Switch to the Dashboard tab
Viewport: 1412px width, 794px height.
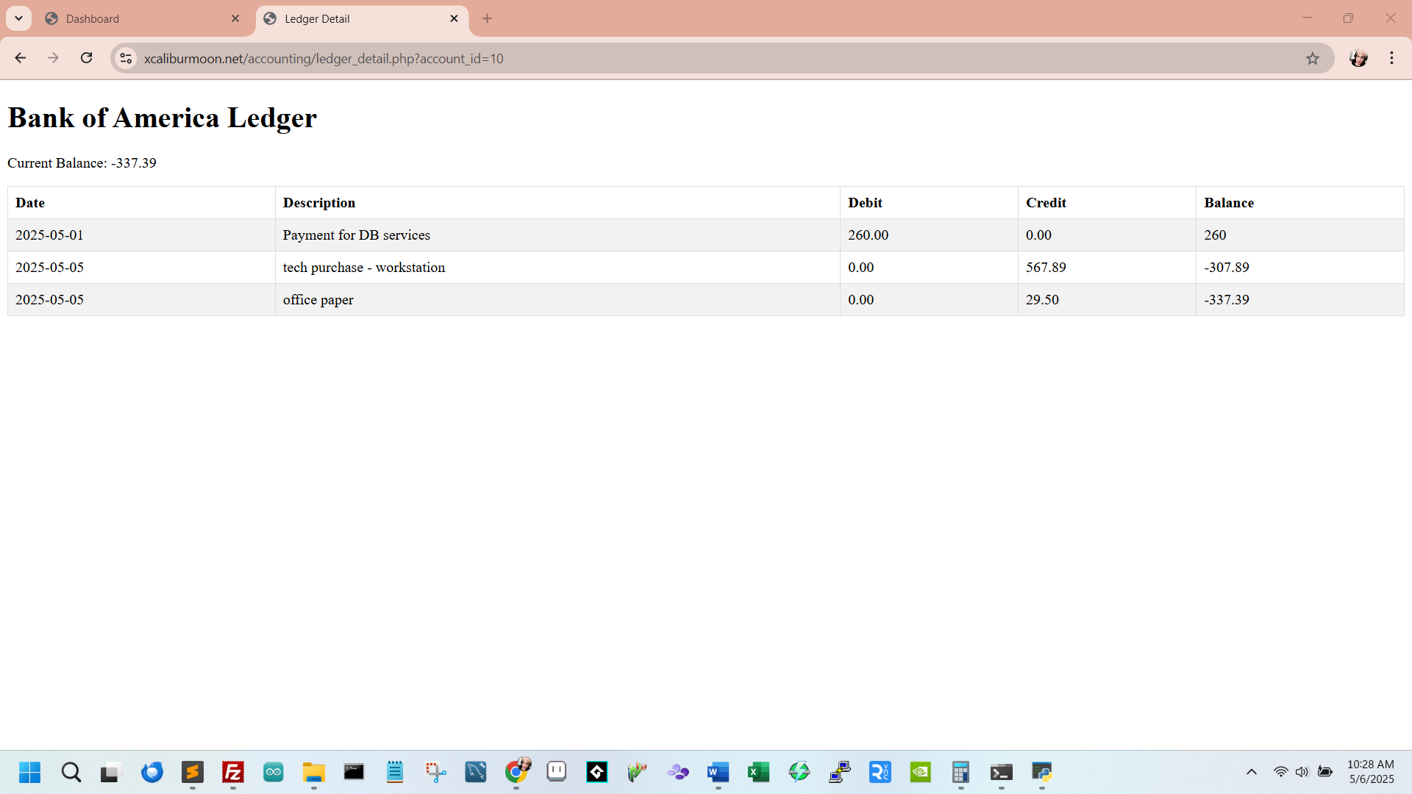[x=143, y=18]
